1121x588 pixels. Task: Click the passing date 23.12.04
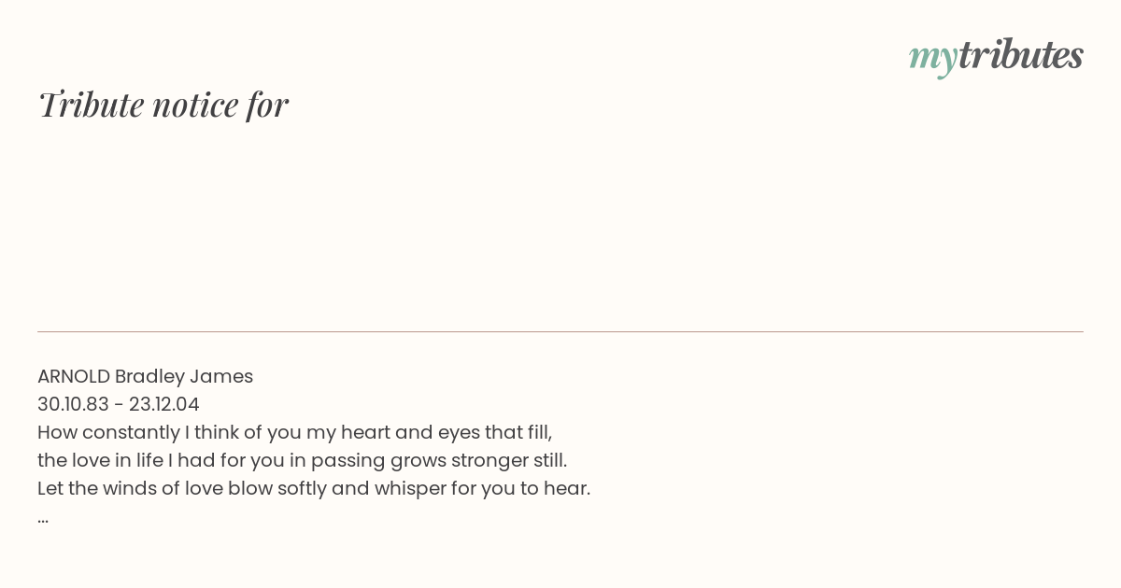pos(164,405)
